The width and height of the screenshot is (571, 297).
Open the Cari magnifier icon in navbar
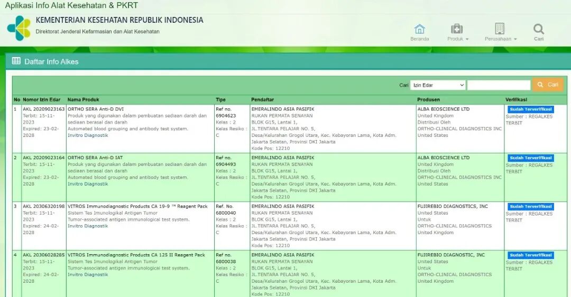tap(538, 29)
